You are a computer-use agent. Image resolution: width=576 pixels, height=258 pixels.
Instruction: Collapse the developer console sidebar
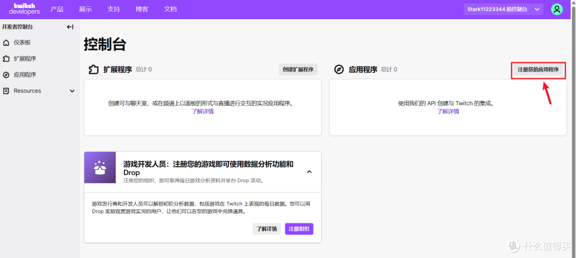[x=70, y=27]
